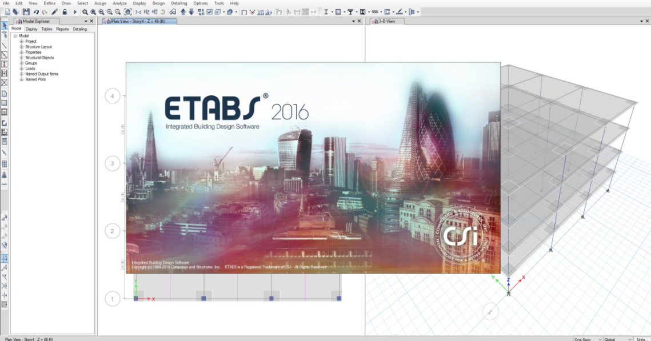Activate the Plan View Story4 tab
Screen dimensions: 651x341
(139, 21)
